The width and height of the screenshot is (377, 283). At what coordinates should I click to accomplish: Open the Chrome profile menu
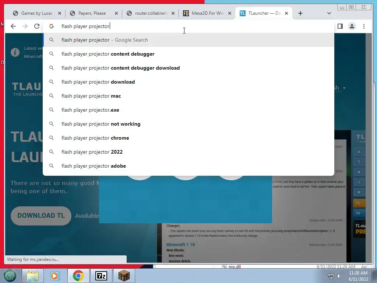352,26
